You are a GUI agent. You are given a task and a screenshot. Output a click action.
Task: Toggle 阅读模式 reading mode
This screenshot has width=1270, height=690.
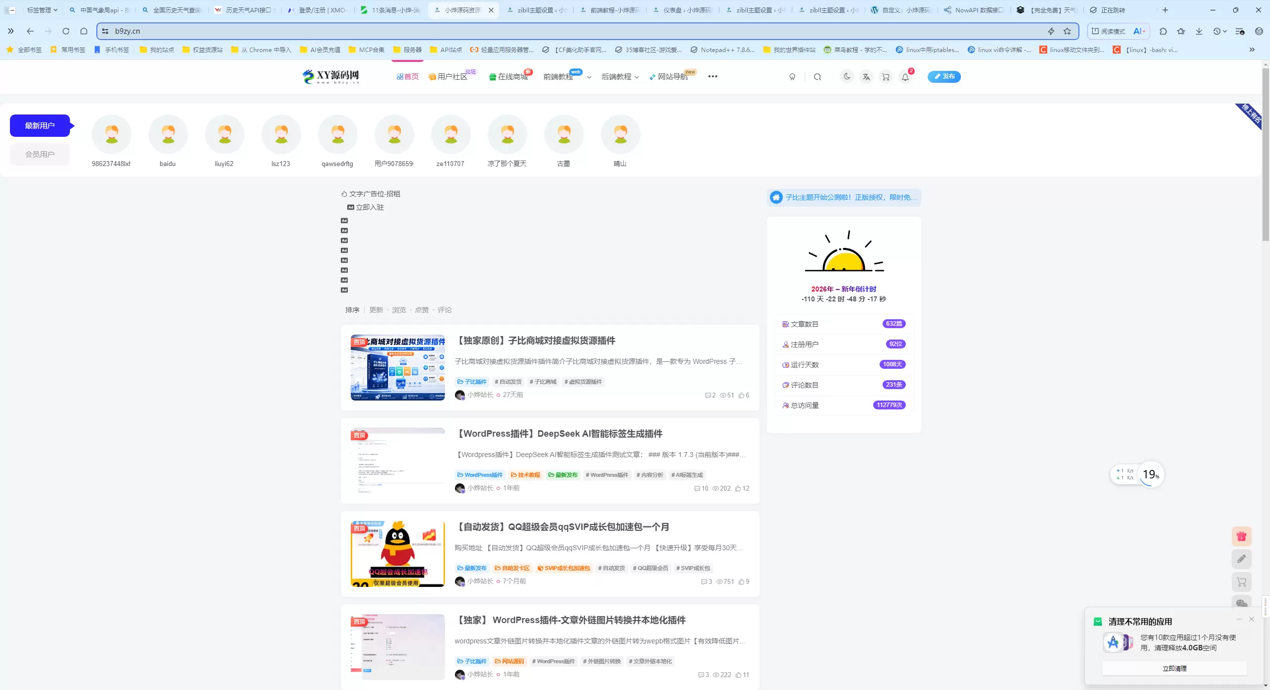[1108, 31]
